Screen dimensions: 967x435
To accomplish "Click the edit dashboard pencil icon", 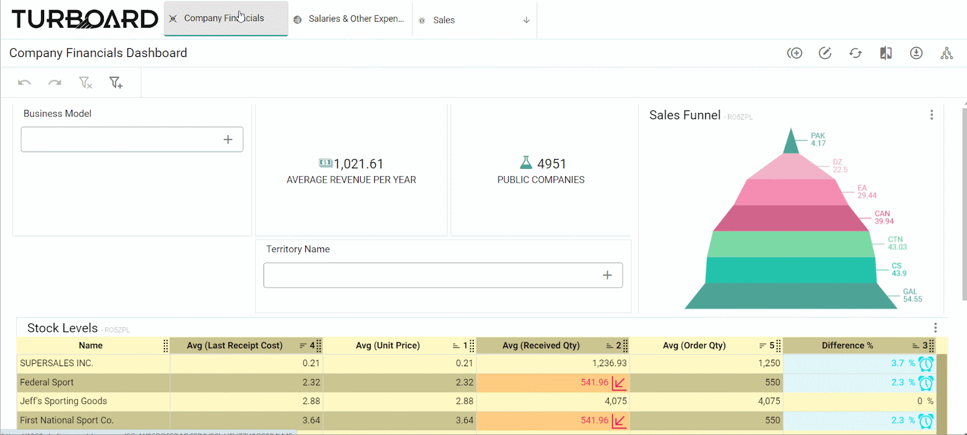I will coord(825,53).
